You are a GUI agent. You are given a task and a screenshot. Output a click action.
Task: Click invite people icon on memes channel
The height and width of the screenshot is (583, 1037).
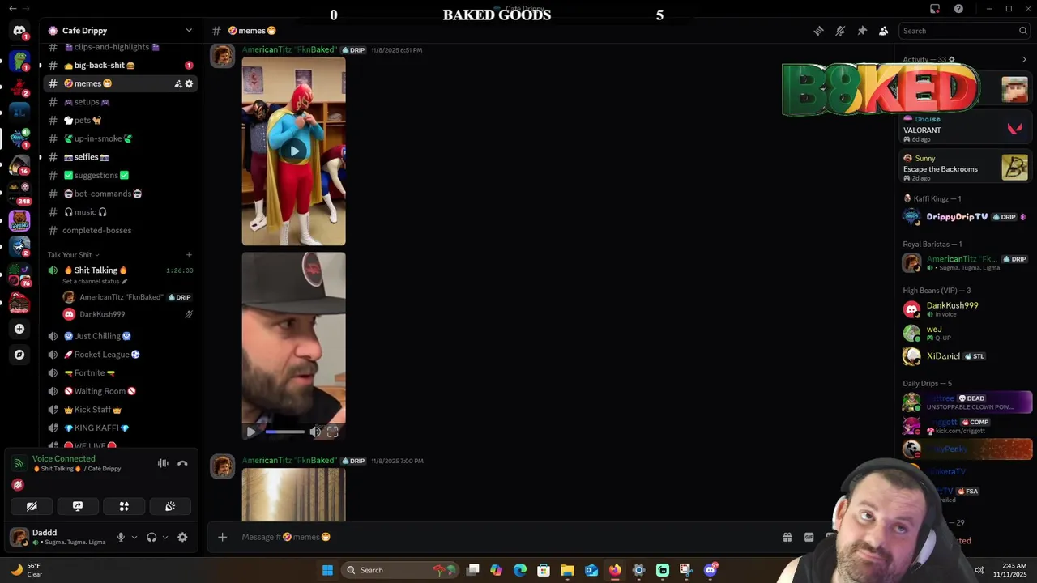coord(178,83)
